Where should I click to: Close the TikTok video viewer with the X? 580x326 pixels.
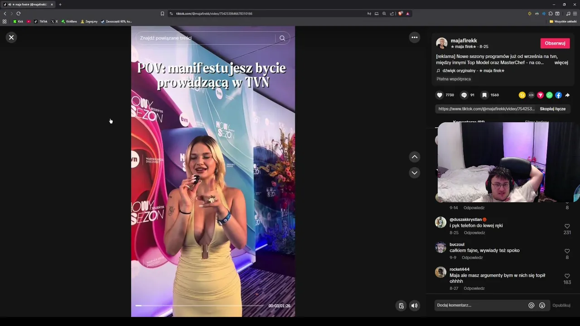pyautogui.click(x=11, y=38)
